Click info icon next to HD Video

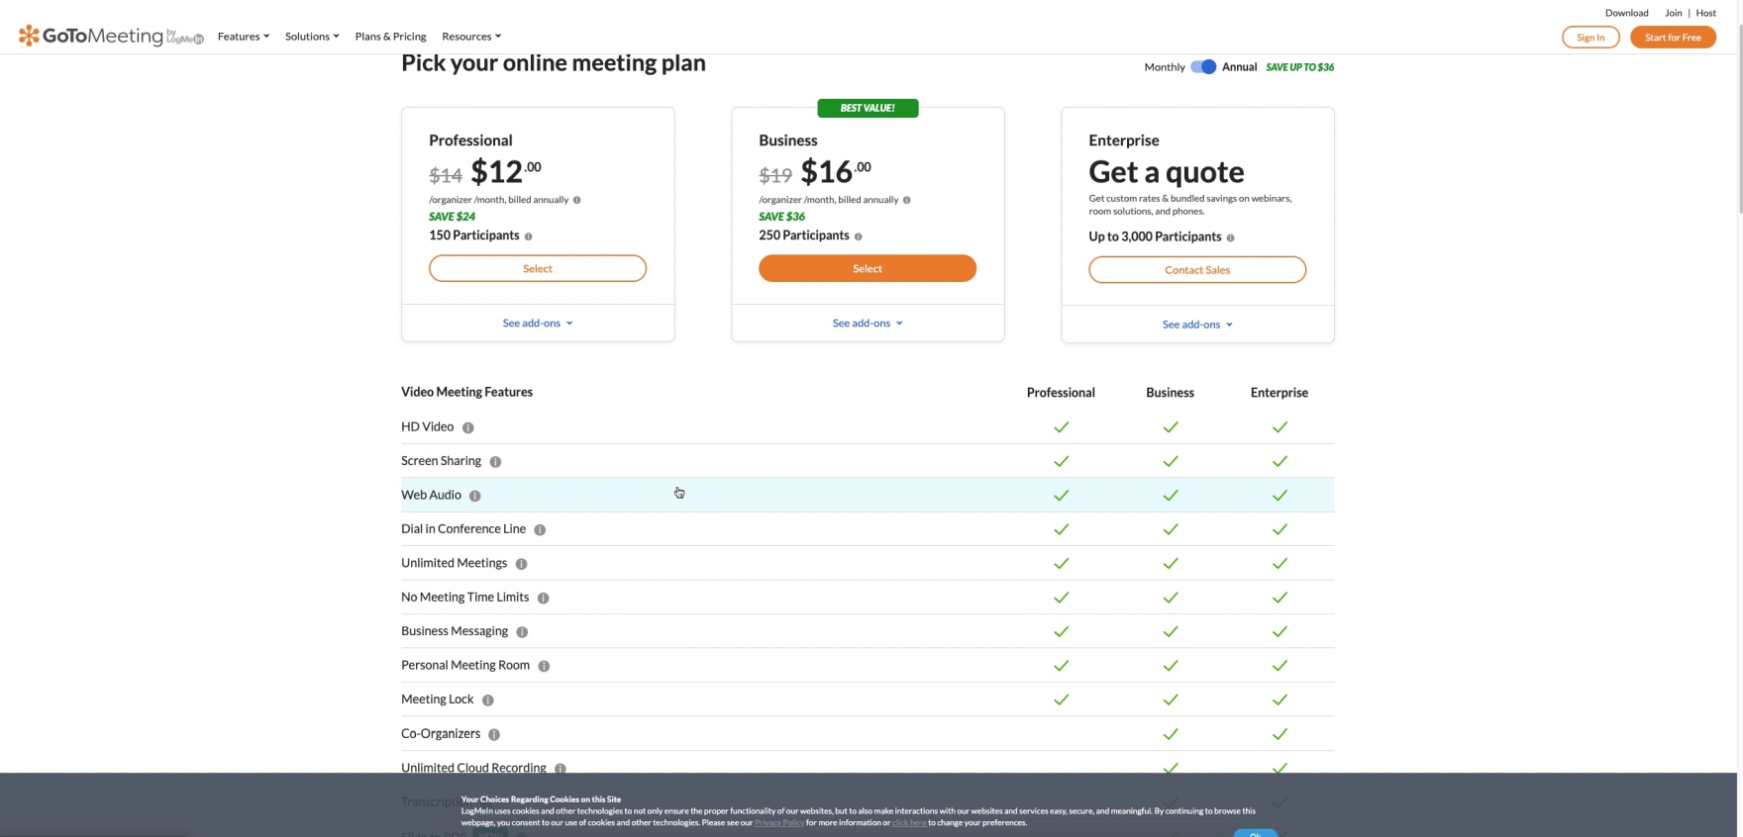tap(468, 427)
